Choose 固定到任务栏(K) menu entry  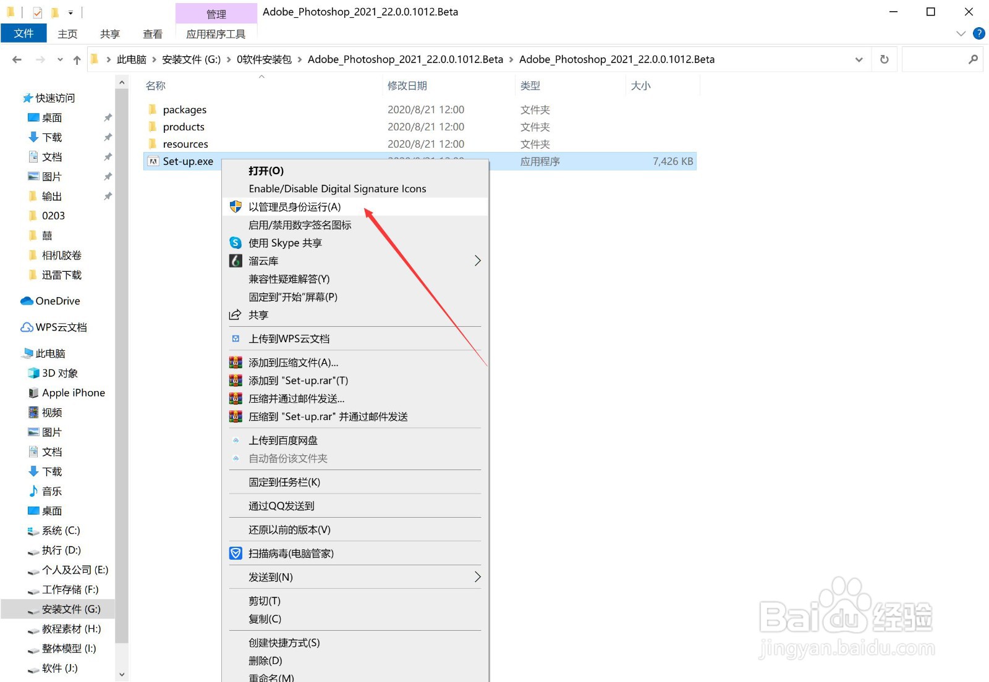click(x=355, y=482)
